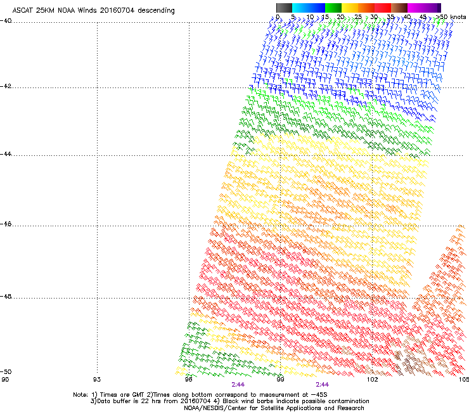Click the orange 25–30 knot legend swatch
The height and width of the screenshot is (412, 469).
click(x=366, y=8)
